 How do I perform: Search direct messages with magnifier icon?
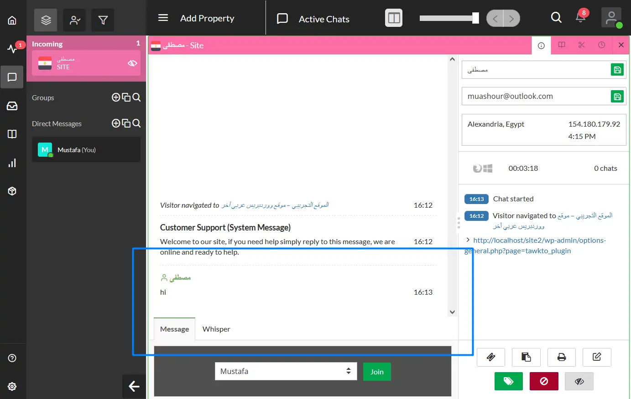click(136, 123)
